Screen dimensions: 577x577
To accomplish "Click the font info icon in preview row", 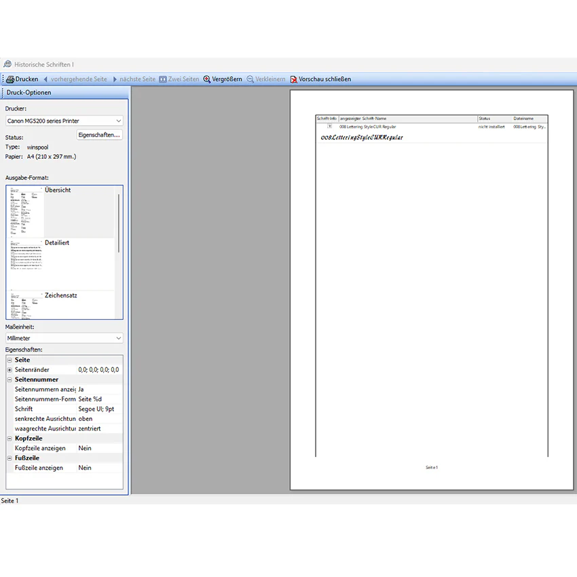I will 330,126.
